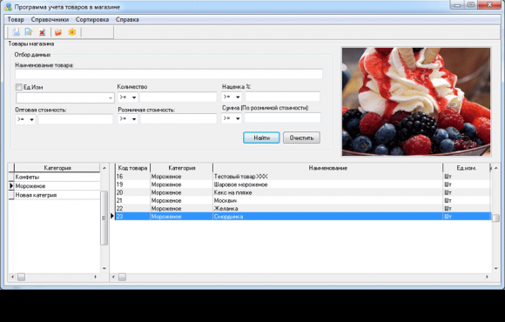
Task: Click the yellow flower toolbar icon
Action: click(x=72, y=32)
